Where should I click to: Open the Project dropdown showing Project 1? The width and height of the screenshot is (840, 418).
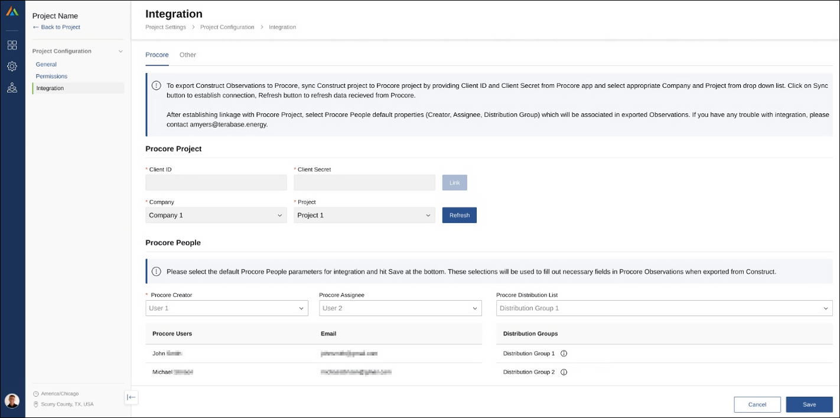point(364,215)
